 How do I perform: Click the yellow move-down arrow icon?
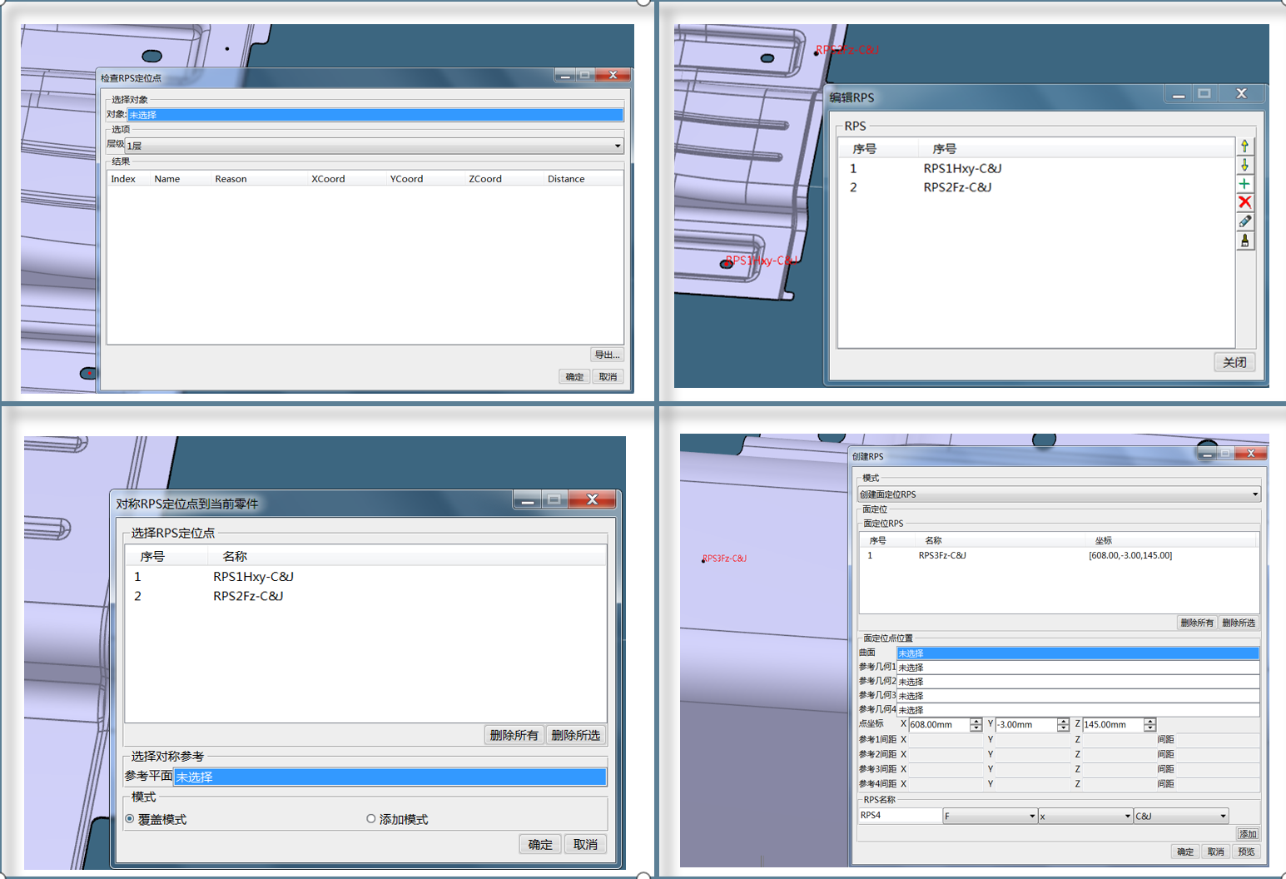pyautogui.click(x=1244, y=165)
